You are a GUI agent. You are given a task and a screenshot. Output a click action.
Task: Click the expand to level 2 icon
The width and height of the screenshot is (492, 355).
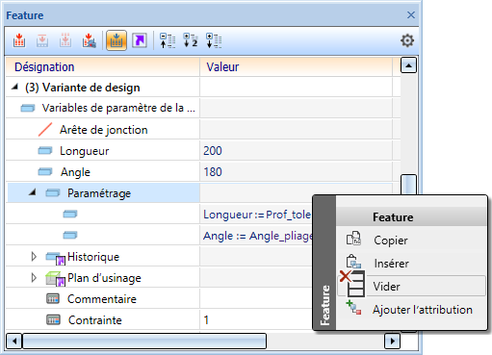pyautogui.click(x=191, y=40)
